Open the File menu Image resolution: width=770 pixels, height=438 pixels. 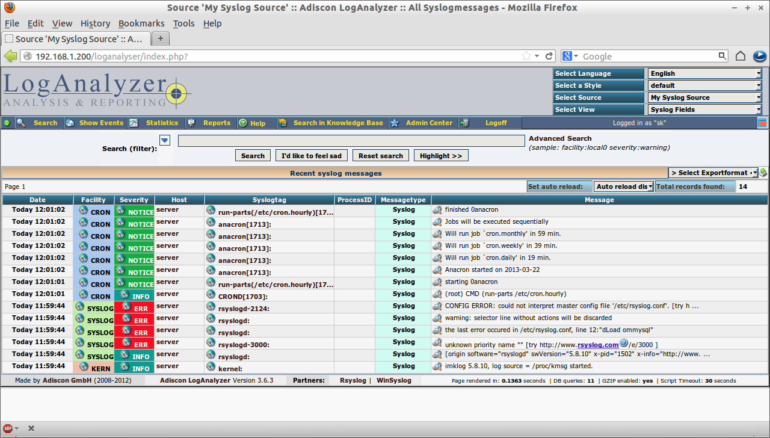tap(12, 23)
